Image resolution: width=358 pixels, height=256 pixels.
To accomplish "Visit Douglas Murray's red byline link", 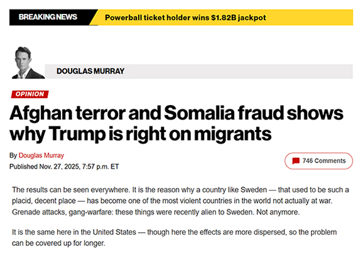I will pyautogui.click(x=41, y=155).
